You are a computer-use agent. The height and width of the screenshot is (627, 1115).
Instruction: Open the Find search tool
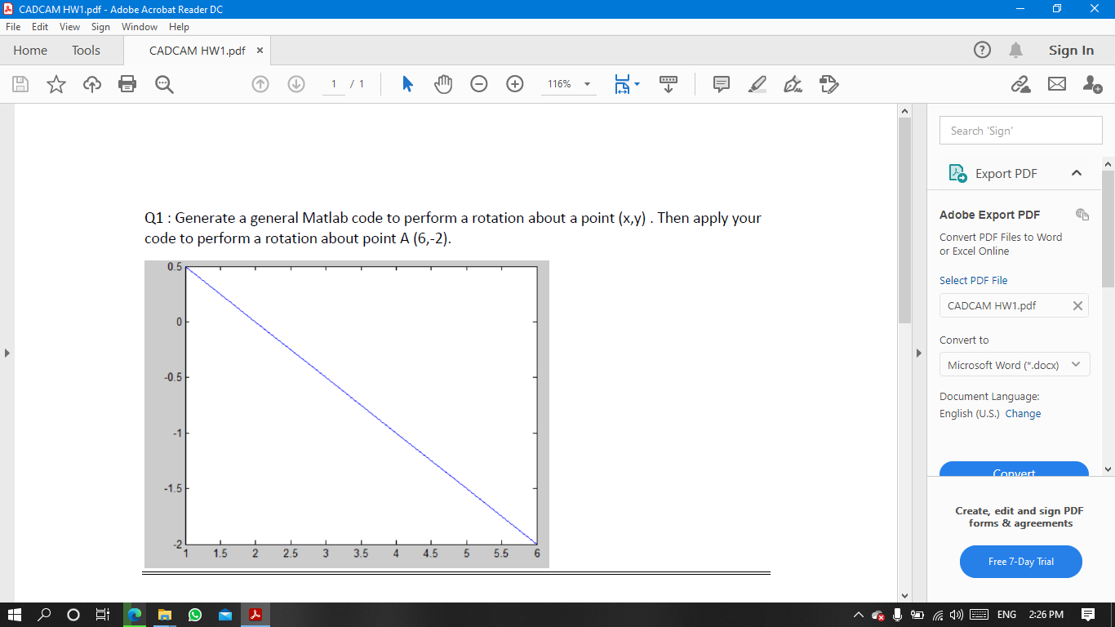(x=163, y=84)
